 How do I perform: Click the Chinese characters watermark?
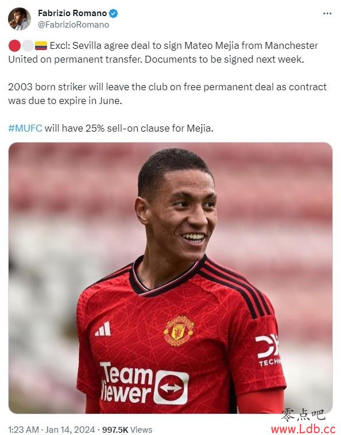coord(303,415)
